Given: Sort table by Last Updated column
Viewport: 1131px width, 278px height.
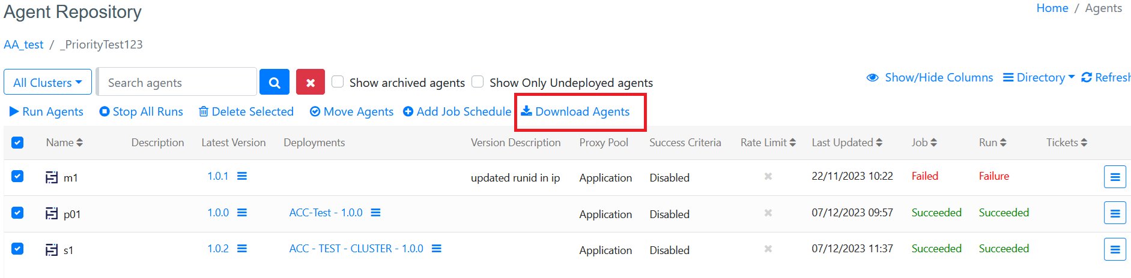Looking at the screenshot, I should pyautogui.click(x=847, y=143).
